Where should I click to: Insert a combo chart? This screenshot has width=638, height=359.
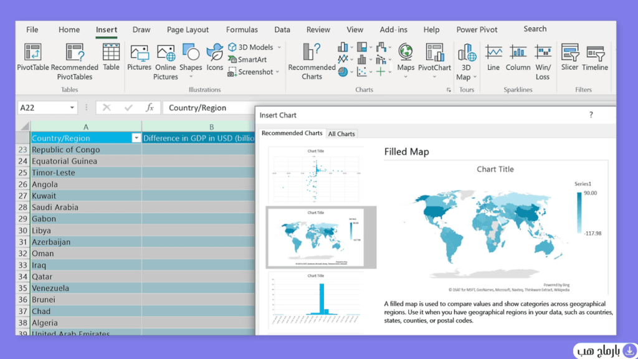[381, 59]
